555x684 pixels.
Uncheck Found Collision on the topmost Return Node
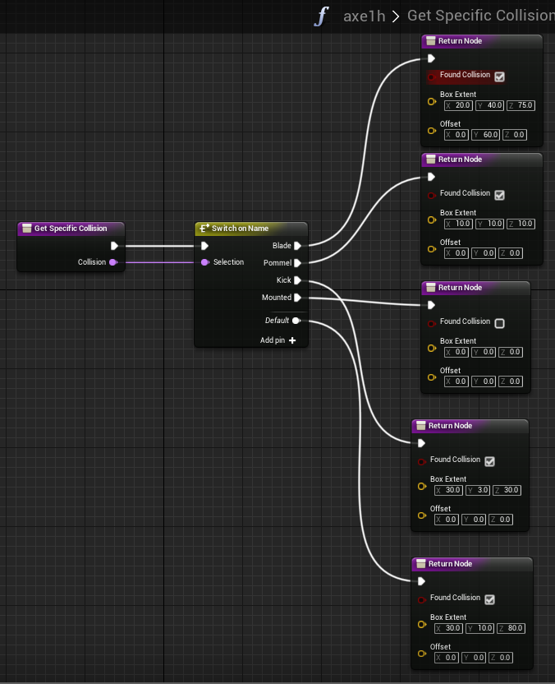pyautogui.click(x=499, y=76)
